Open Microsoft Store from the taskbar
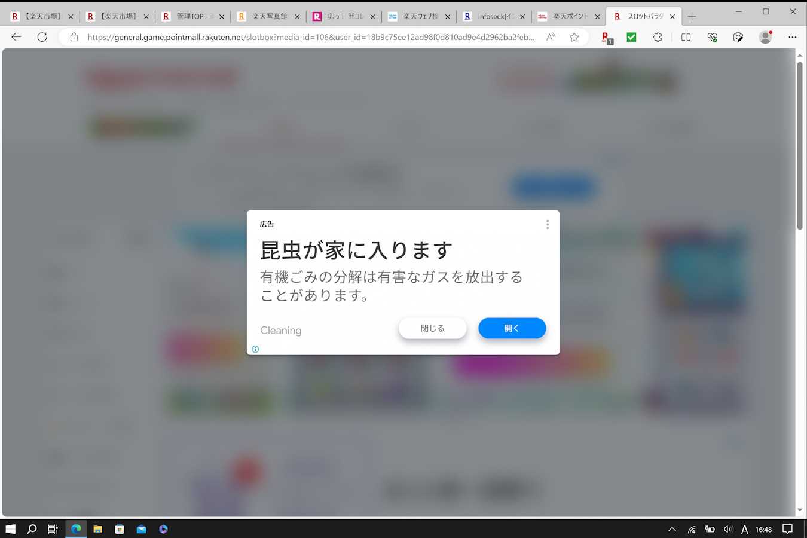The height and width of the screenshot is (538, 807). pyautogui.click(x=120, y=529)
